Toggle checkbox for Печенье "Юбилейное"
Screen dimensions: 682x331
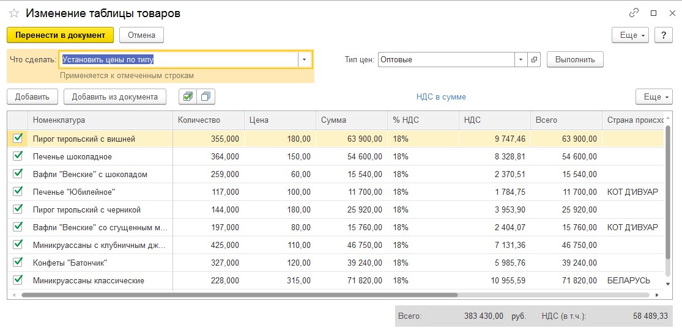coord(18,192)
